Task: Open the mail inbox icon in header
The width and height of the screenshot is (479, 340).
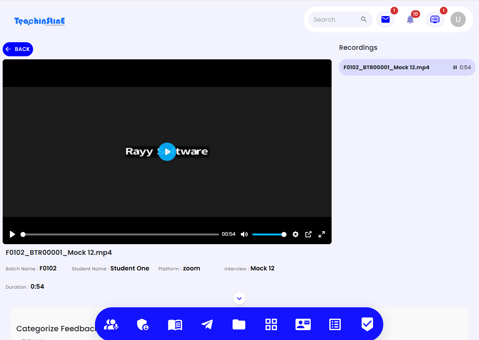Action: tap(386, 19)
